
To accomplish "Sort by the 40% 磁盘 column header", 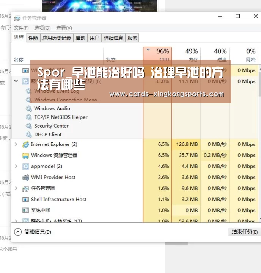I will tap(215, 55).
